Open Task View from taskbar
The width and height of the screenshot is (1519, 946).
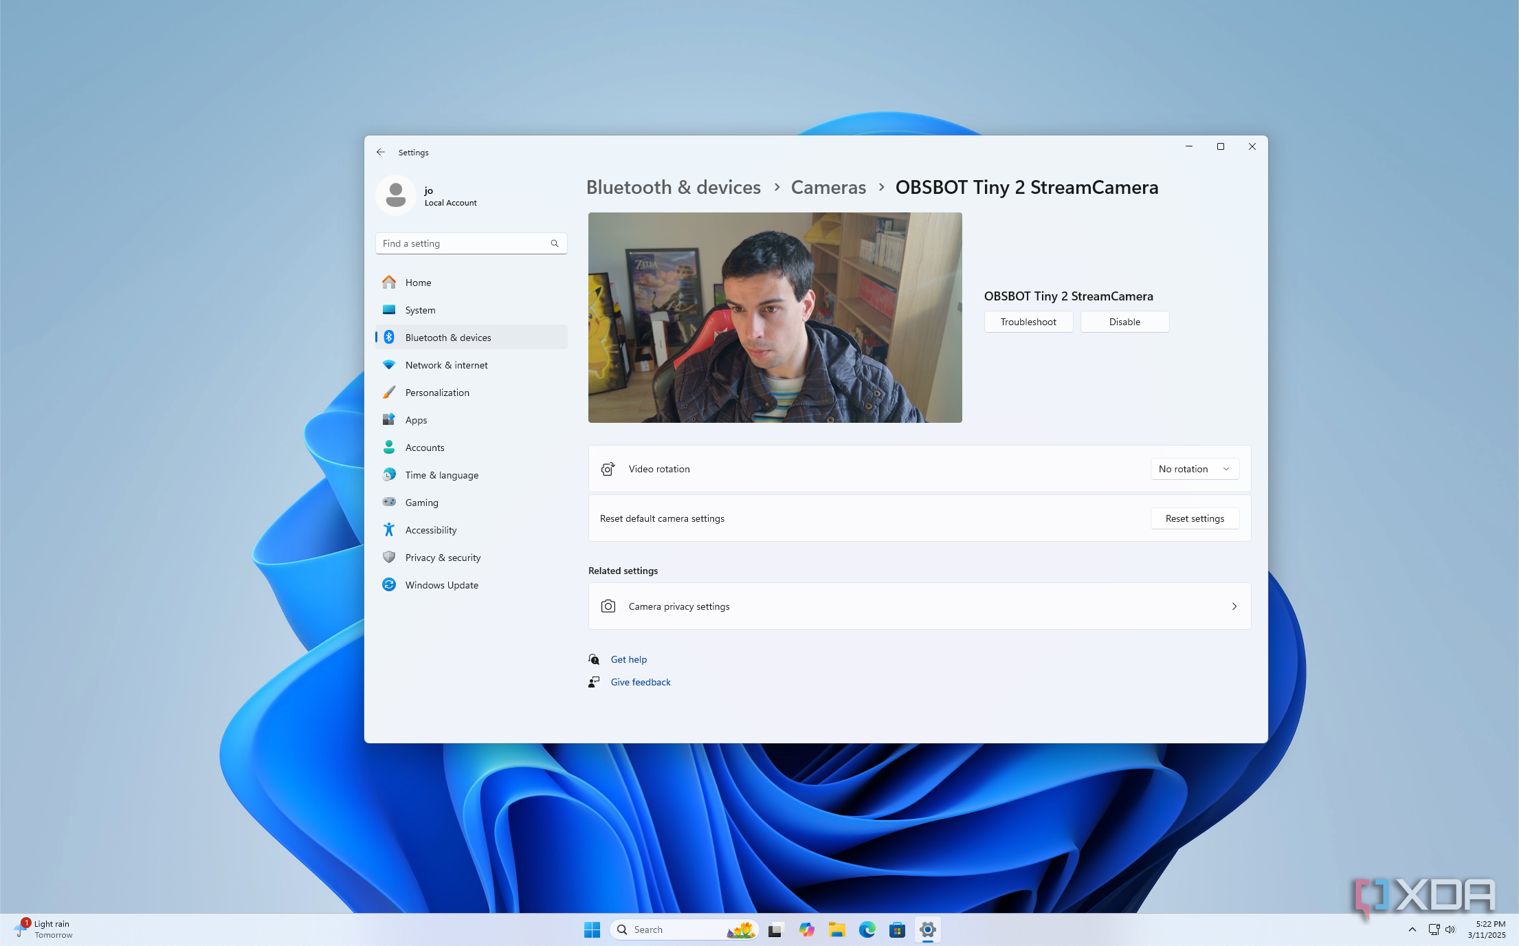[776, 929]
